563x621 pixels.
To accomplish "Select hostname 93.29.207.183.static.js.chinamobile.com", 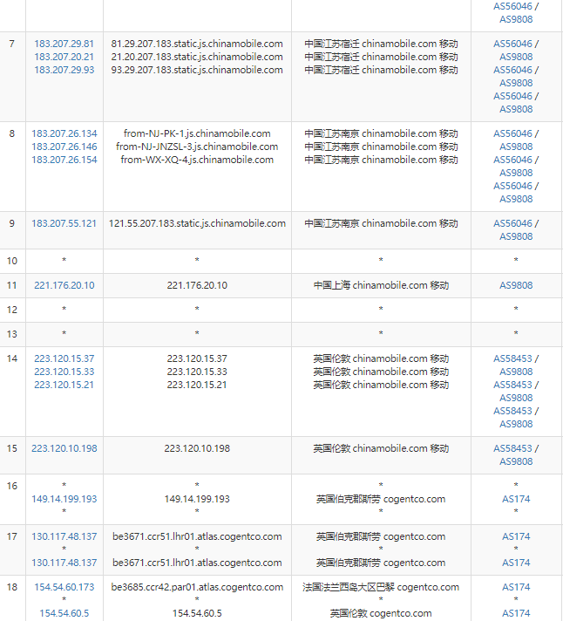I will 197,70.
